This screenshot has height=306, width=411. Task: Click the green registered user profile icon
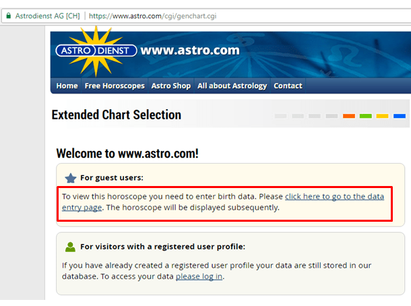coord(70,247)
